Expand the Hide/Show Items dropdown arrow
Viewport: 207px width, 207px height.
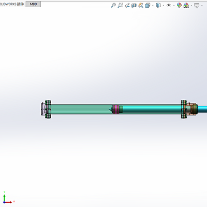(174, 5)
